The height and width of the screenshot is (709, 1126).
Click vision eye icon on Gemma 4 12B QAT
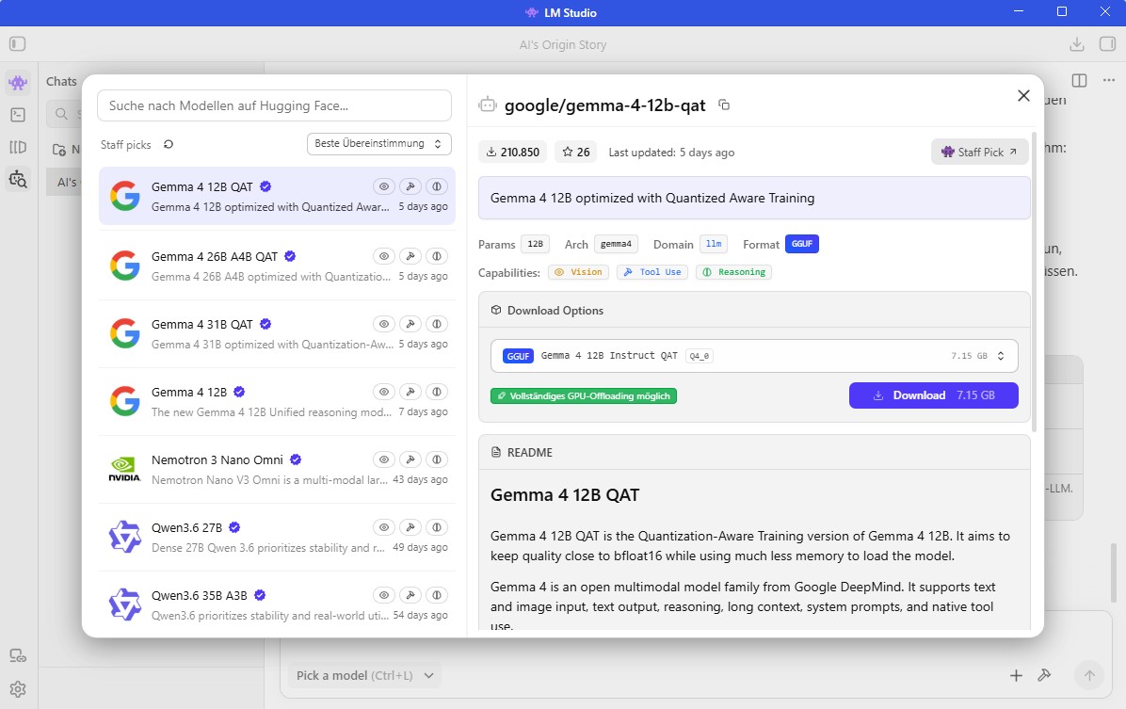point(384,186)
